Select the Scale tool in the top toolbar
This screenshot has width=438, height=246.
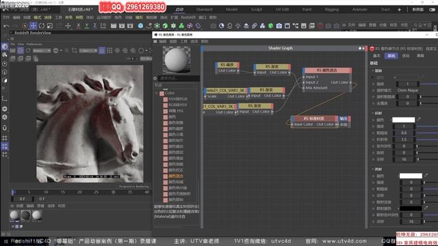50,26
